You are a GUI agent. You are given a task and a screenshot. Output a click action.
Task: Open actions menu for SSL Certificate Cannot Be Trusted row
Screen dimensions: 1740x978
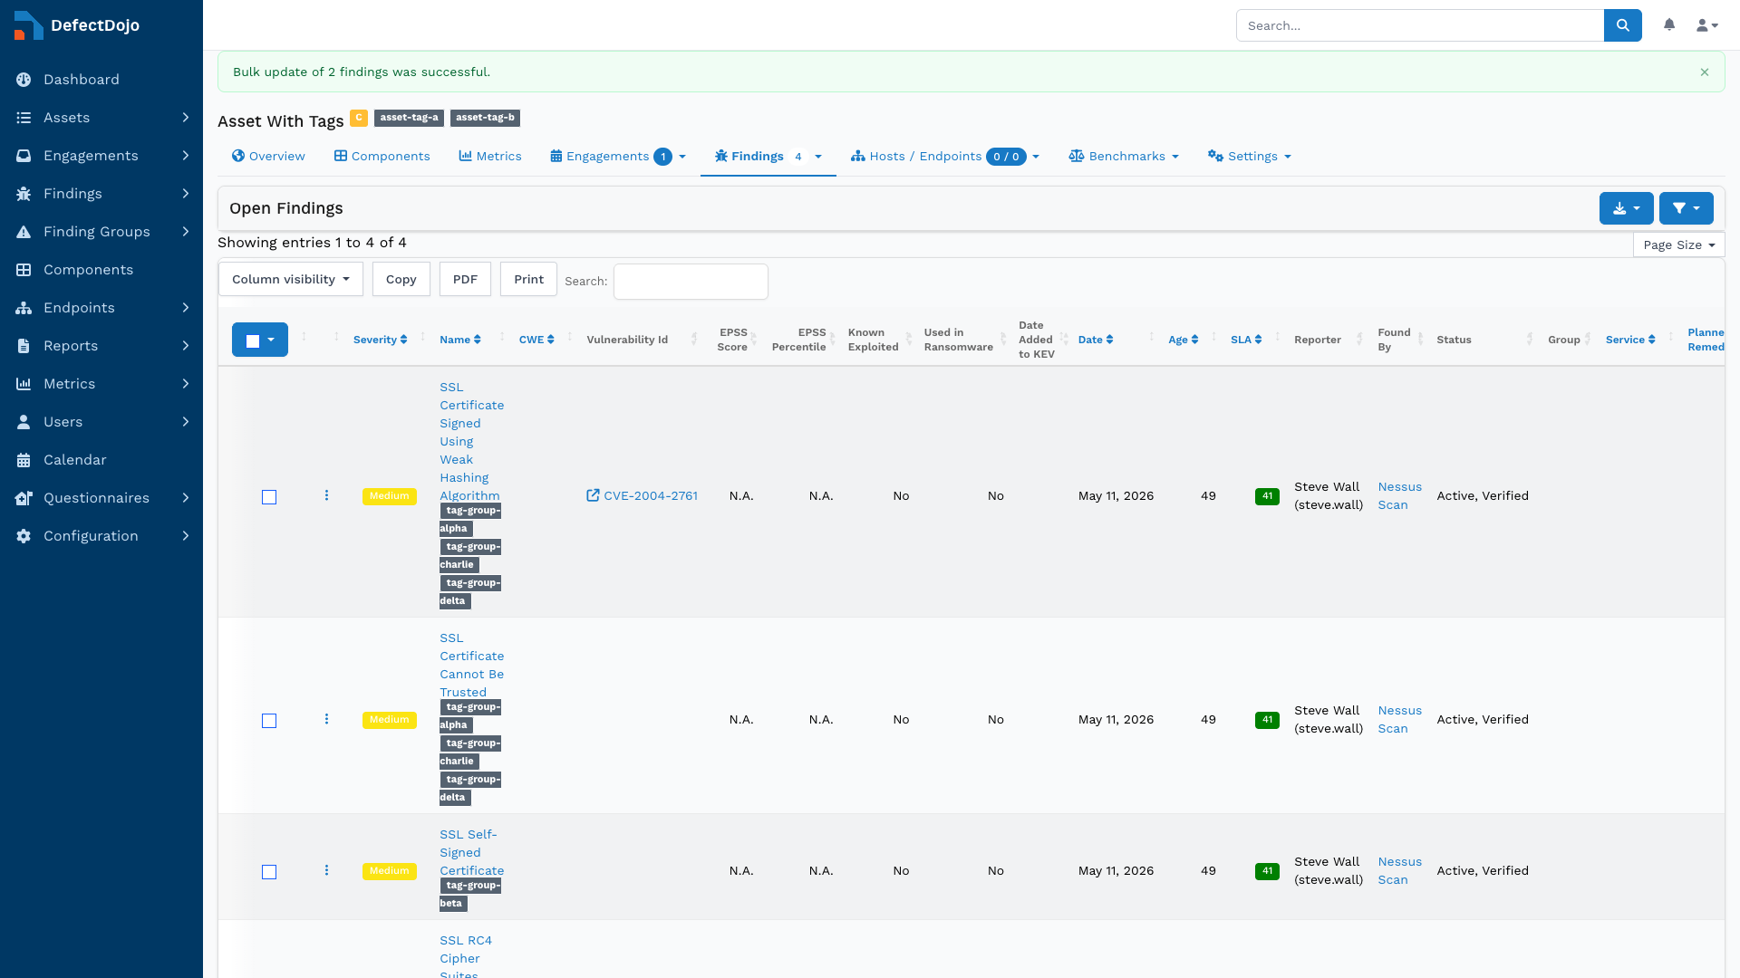[326, 719]
